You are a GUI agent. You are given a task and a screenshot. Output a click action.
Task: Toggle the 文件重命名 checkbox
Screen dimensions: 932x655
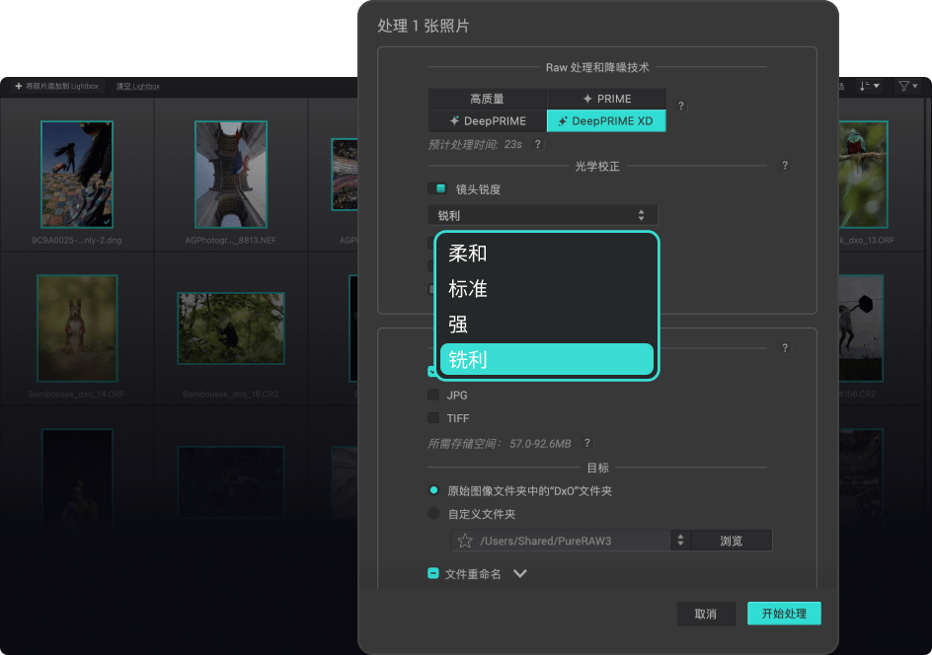coord(433,574)
